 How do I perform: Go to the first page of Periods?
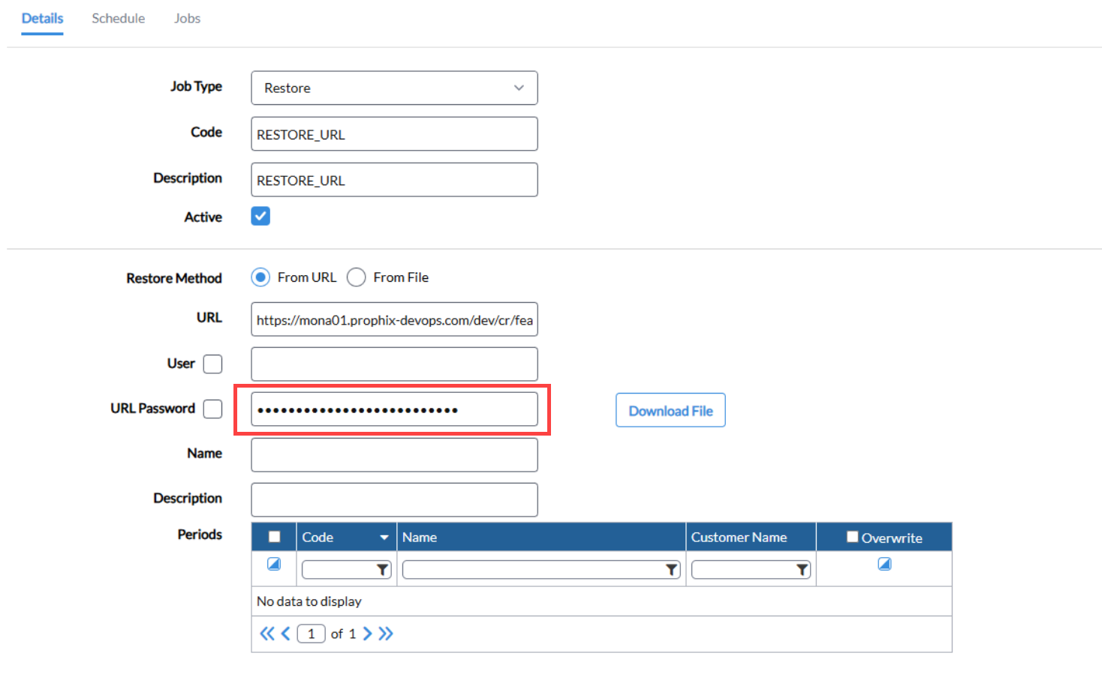point(267,634)
